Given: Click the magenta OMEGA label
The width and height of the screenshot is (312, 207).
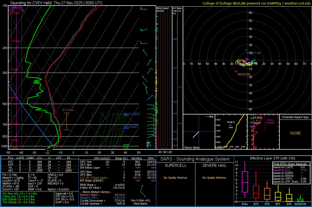Looking at the screenshot, I should [x=16, y=8].
